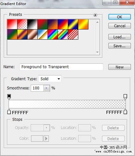Select the left FFFFFF color stop

pyautogui.click(x=9, y=112)
